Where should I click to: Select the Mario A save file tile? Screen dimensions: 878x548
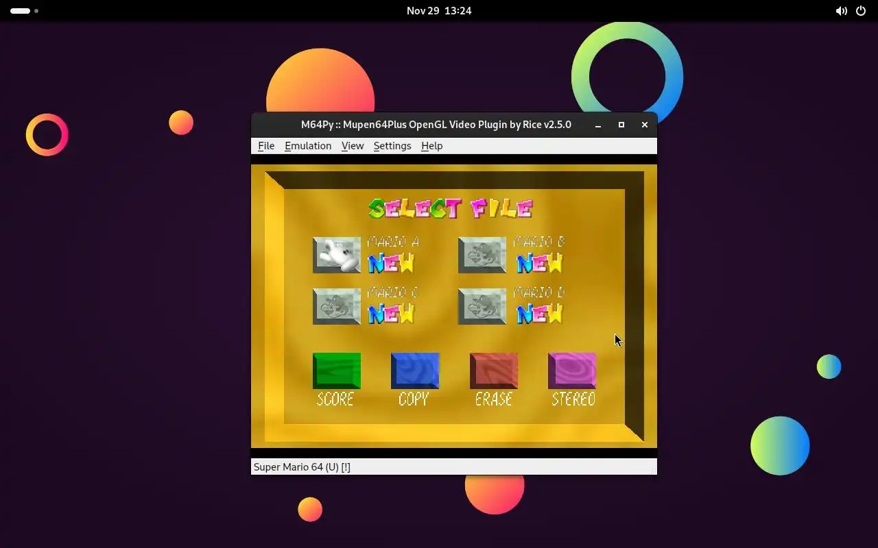(x=337, y=255)
